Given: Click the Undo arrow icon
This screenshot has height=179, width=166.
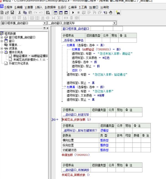Looking at the screenshot, I should [41, 12].
